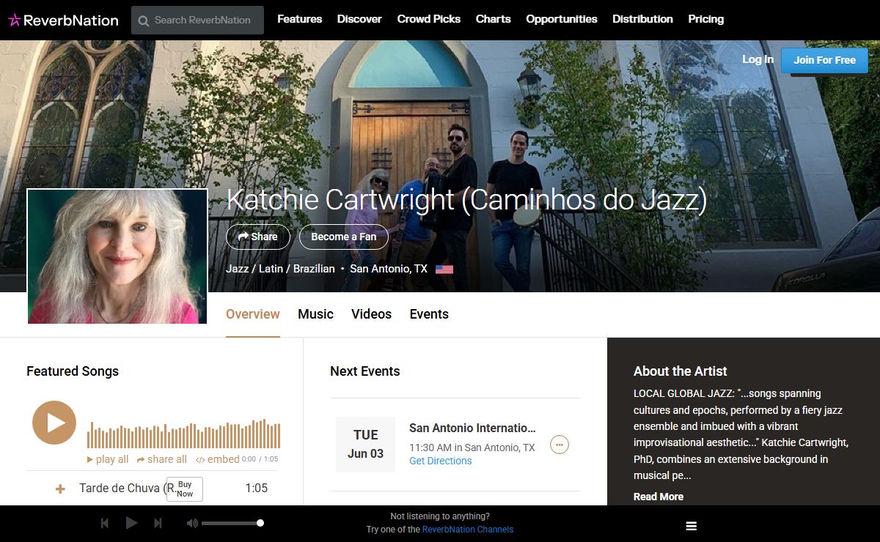Image resolution: width=880 pixels, height=542 pixels.
Task: Click the Log In link
Action: pyautogui.click(x=758, y=59)
